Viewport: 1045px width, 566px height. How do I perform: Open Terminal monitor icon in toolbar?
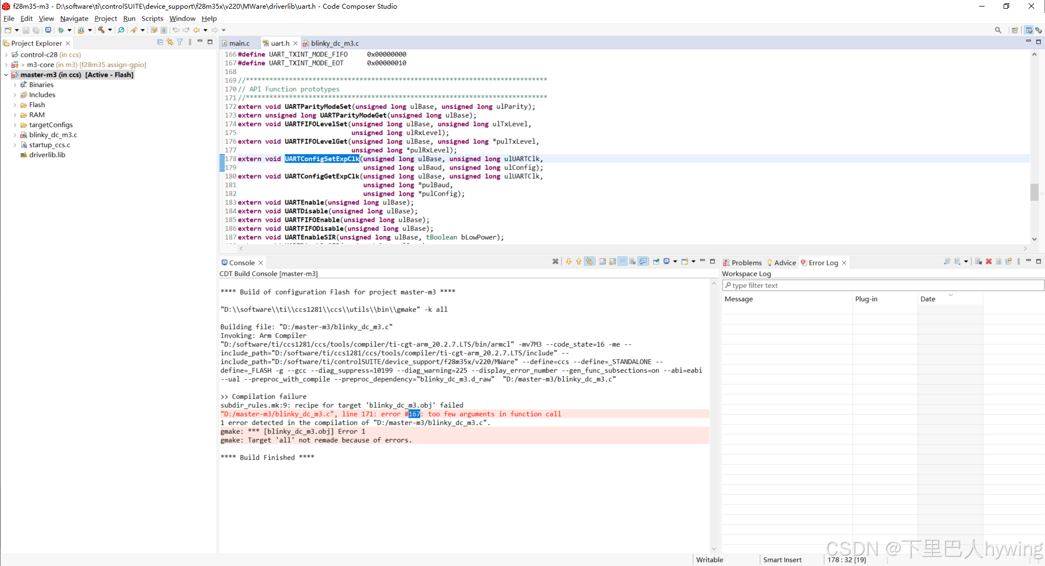(x=48, y=30)
